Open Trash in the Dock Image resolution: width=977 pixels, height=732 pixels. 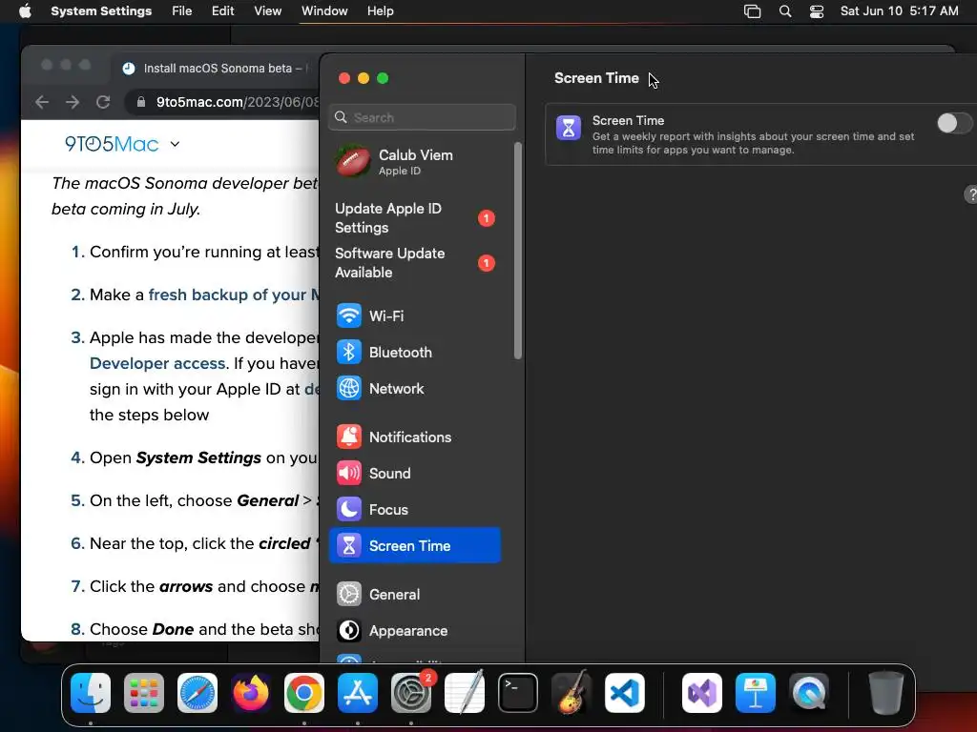tap(886, 693)
